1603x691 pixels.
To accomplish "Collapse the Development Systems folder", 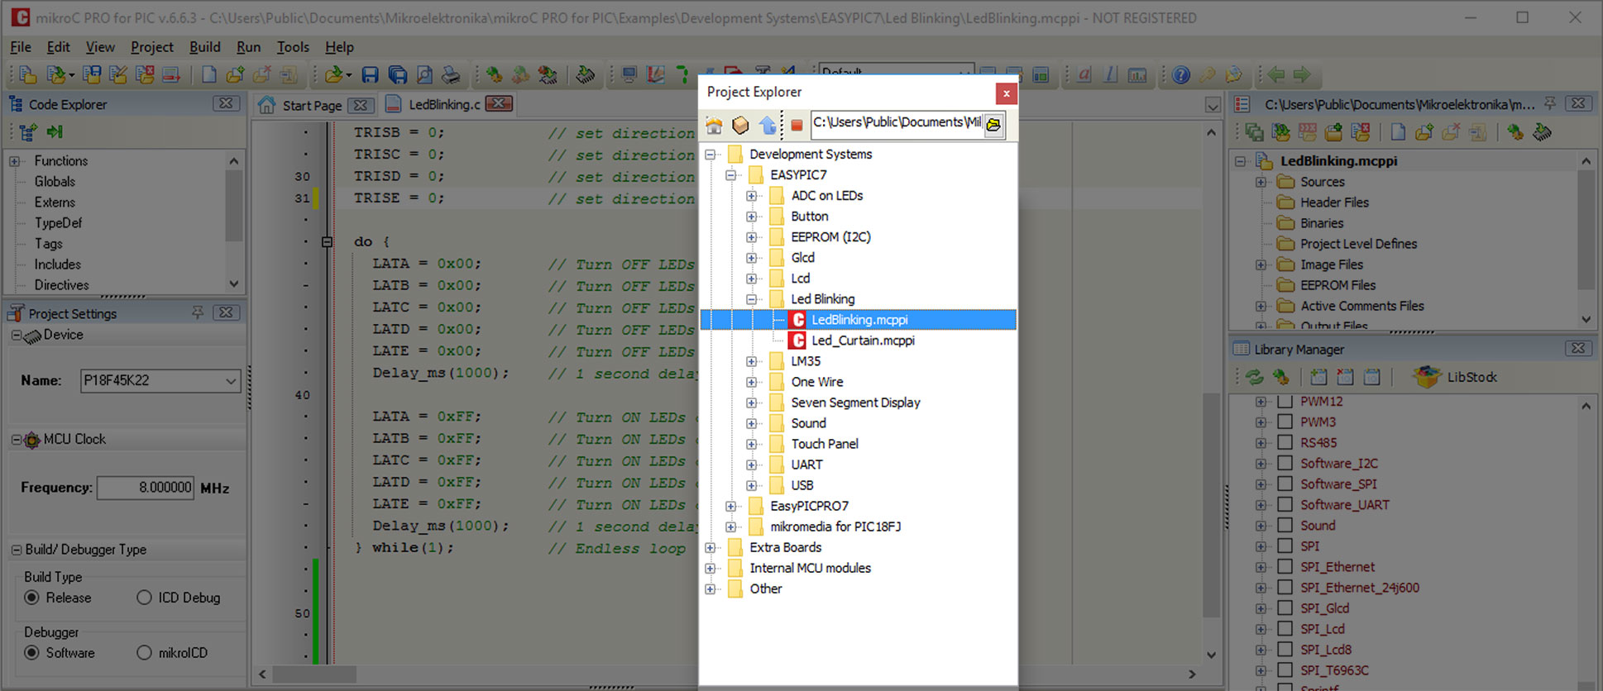I will pyautogui.click(x=711, y=155).
